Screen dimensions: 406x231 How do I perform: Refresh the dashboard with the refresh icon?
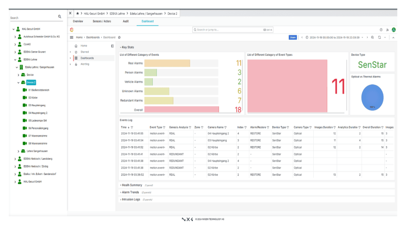379,37
